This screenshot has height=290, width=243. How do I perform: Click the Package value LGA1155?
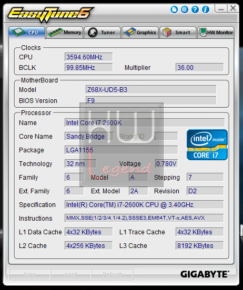(121, 150)
